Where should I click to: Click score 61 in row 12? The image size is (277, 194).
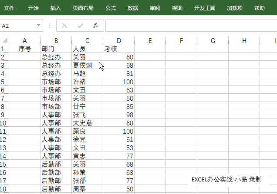119,139
